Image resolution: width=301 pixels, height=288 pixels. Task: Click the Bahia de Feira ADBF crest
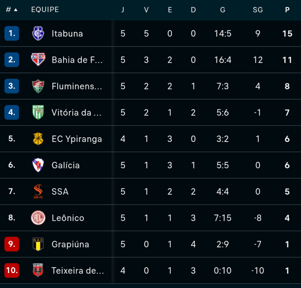point(38,60)
